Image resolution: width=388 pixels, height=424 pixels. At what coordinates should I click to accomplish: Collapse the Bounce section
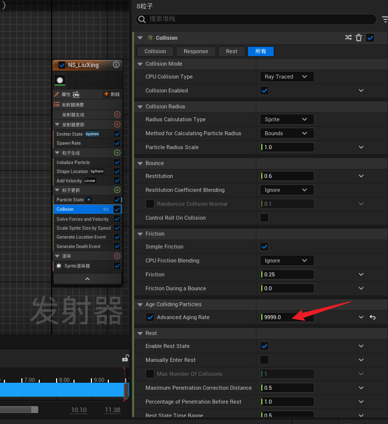[x=140, y=164]
